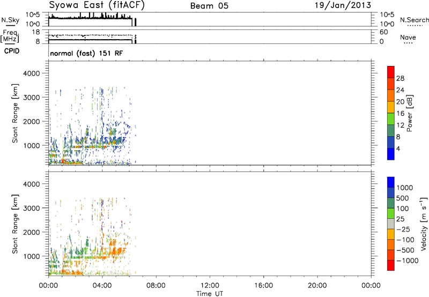Pick the red top swatch of power color bar
Image resolution: width=429 pixels, height=297 pixels.
coord(391,72)
